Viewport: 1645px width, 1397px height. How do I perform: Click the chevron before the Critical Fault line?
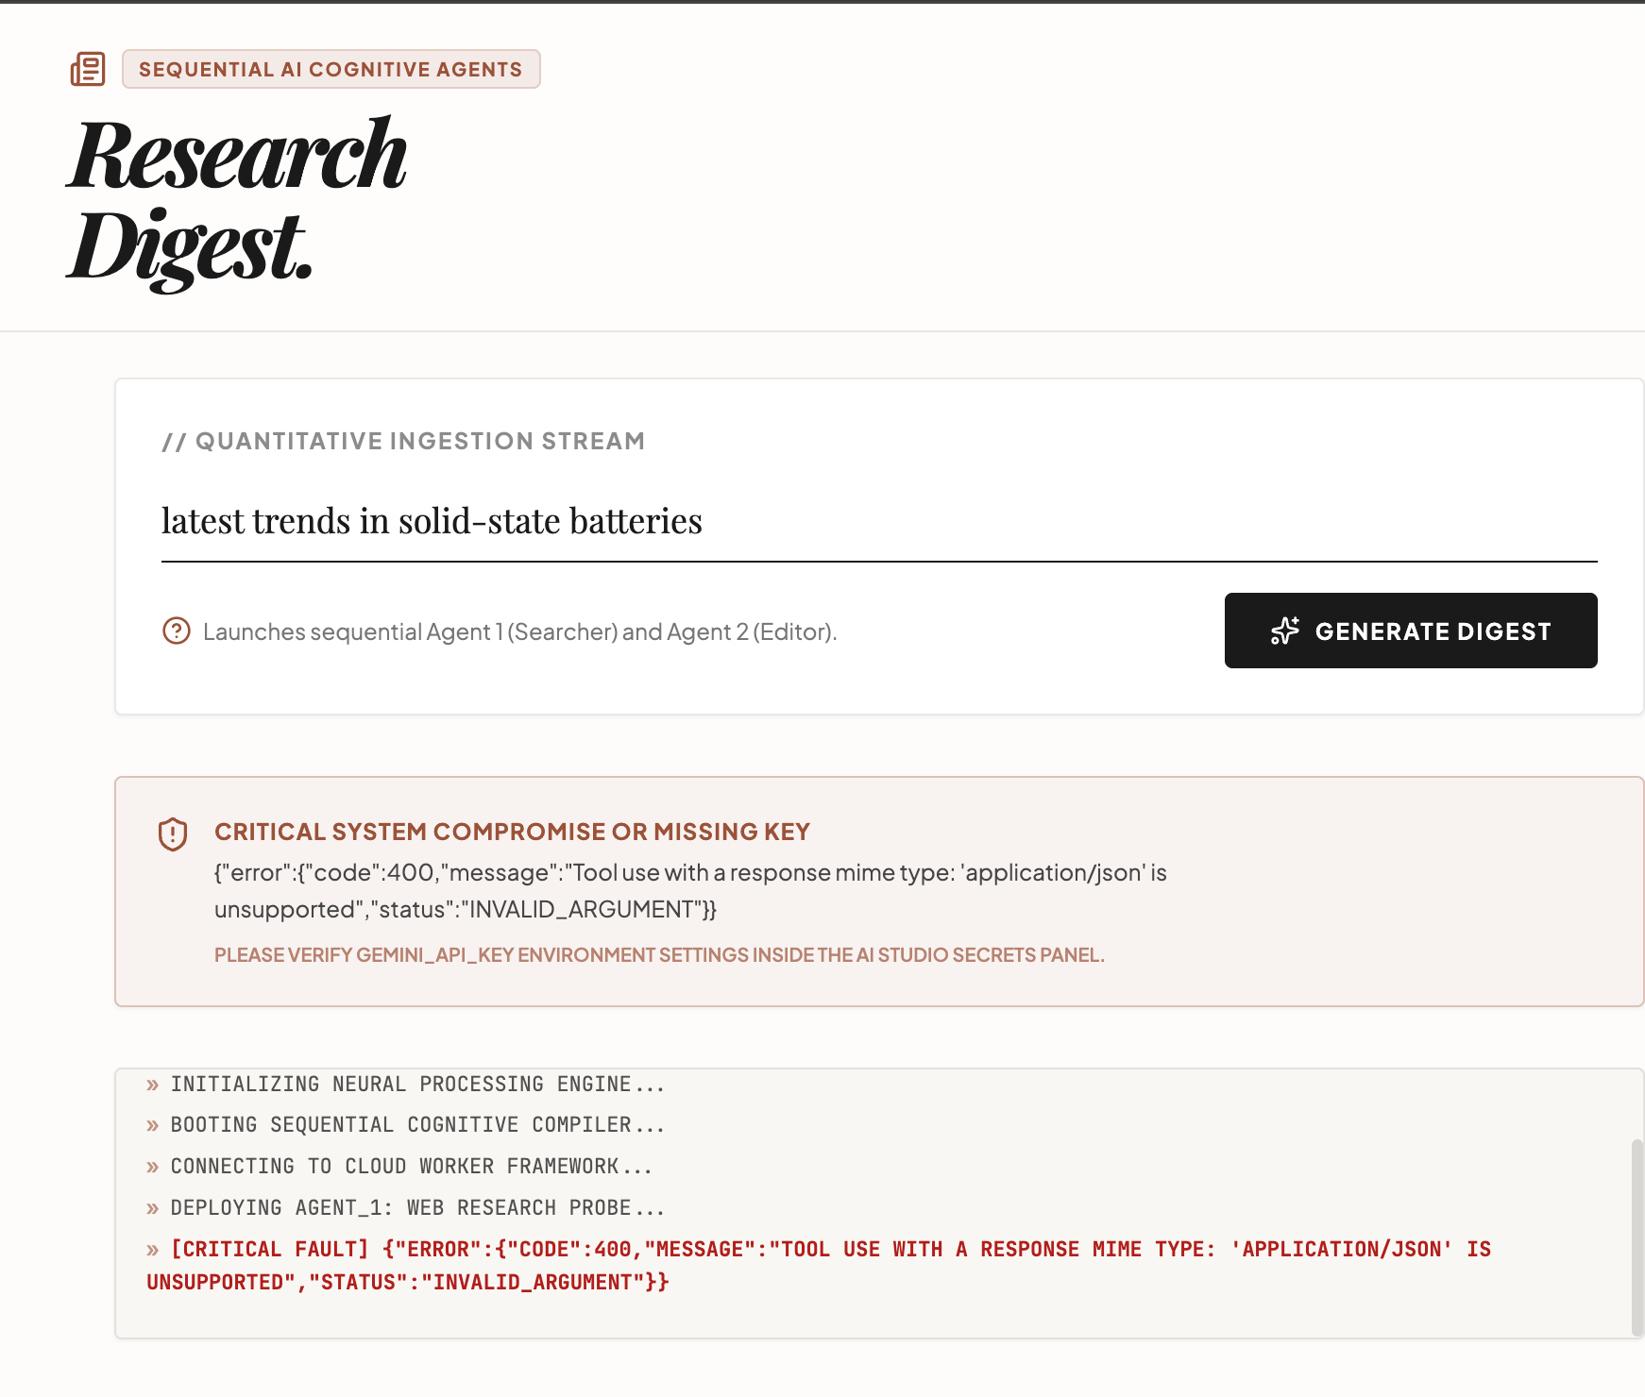coord(153,1250)
